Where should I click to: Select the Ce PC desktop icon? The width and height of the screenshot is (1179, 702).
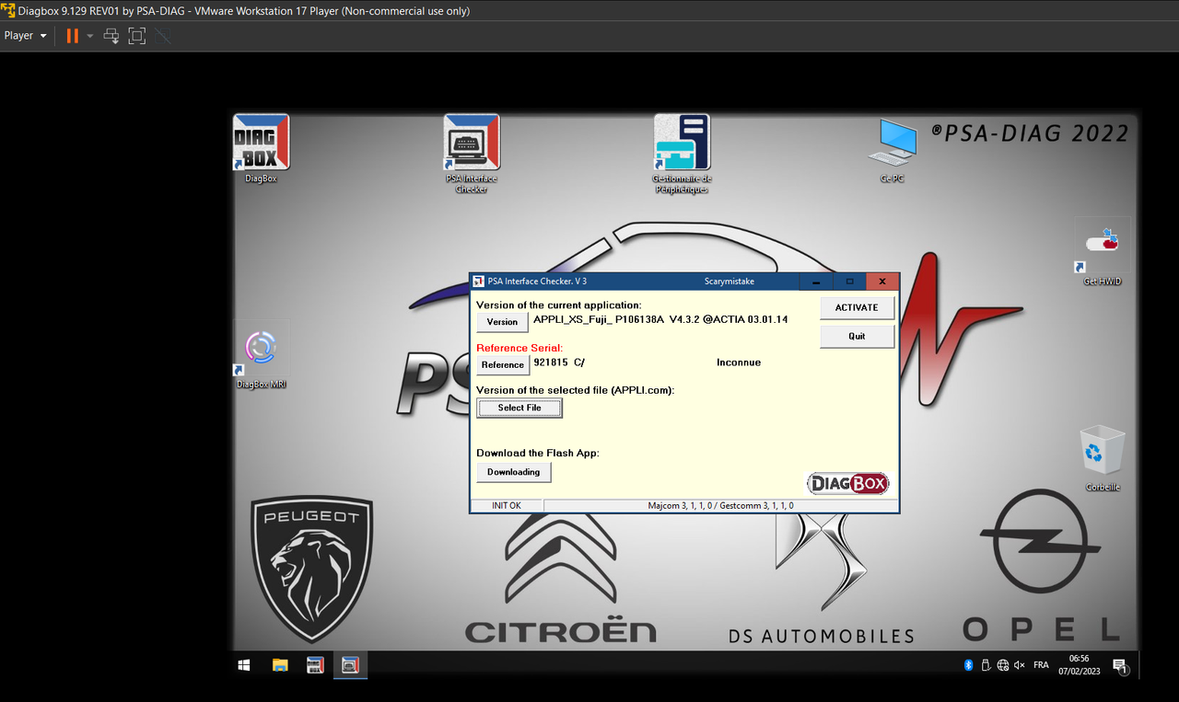893,149
